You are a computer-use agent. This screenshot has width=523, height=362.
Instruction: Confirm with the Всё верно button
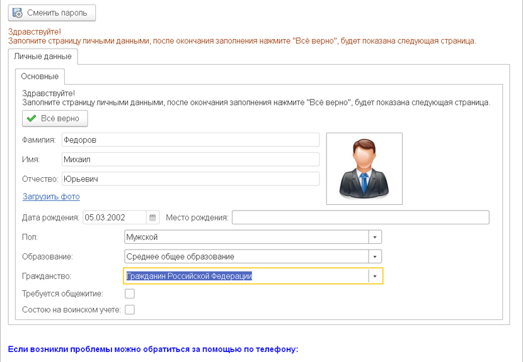coord(55,118)
